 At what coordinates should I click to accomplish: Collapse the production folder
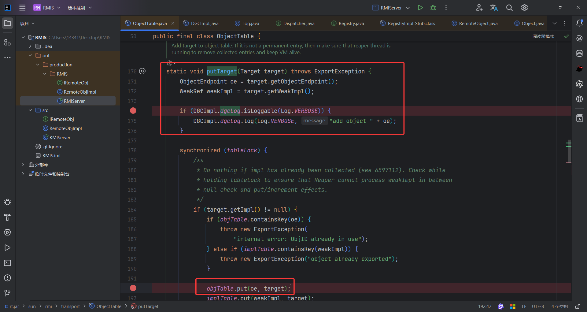[x=38, y=65]
